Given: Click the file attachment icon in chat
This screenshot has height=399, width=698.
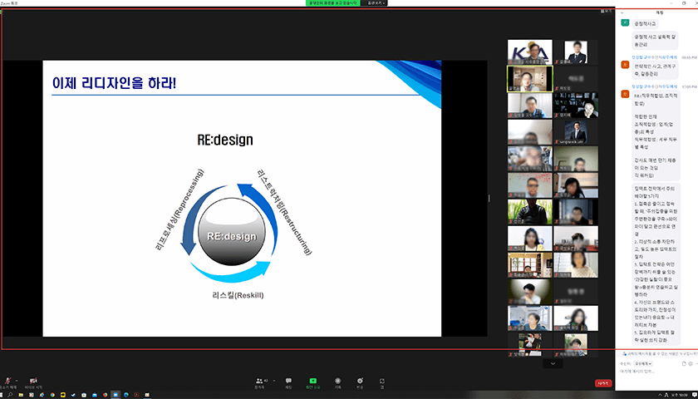Looking at the screenshot, I should click(682, 364).
